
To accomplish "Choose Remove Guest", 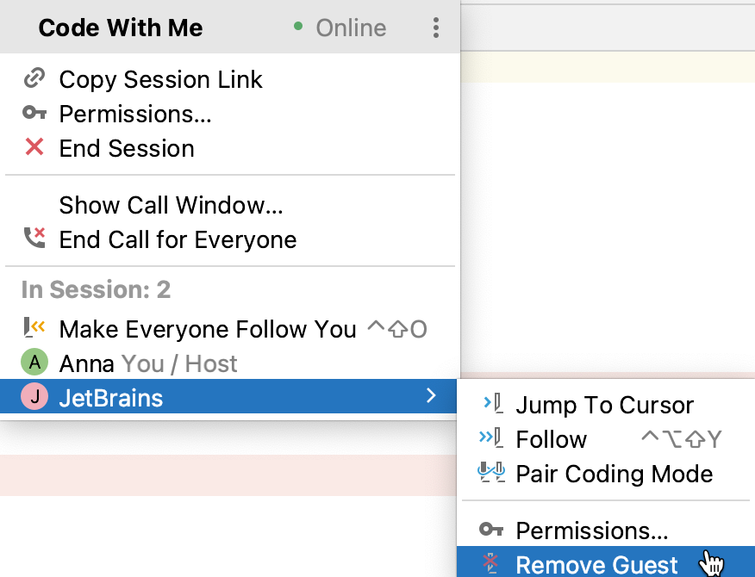I will 596,565.
